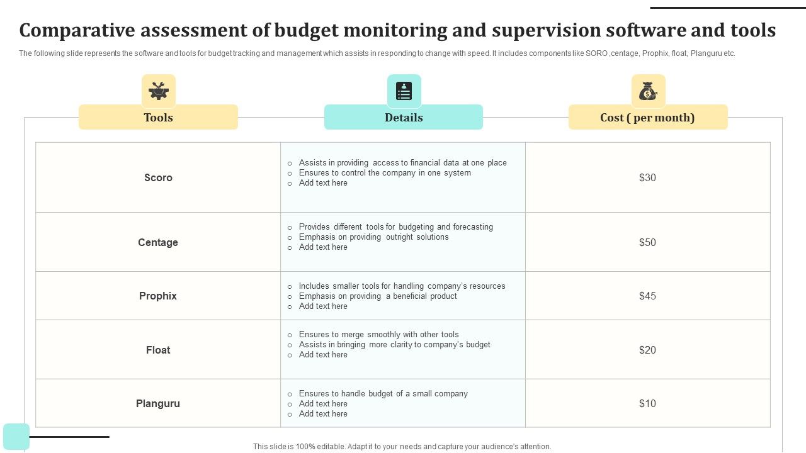Select the Centage tool cell

pos(158,242)
